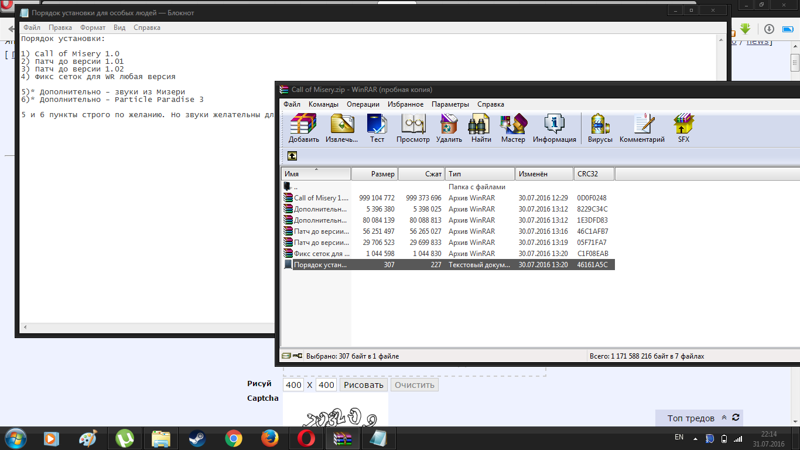Click the '..' parent folder entry
Viewport: 800px width, 450px height.
448,187
